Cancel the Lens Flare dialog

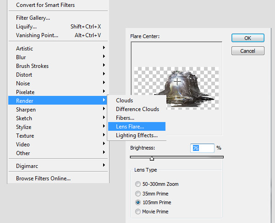[248, 51]
